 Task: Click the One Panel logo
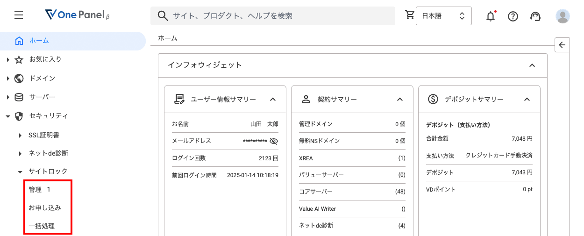77,15
